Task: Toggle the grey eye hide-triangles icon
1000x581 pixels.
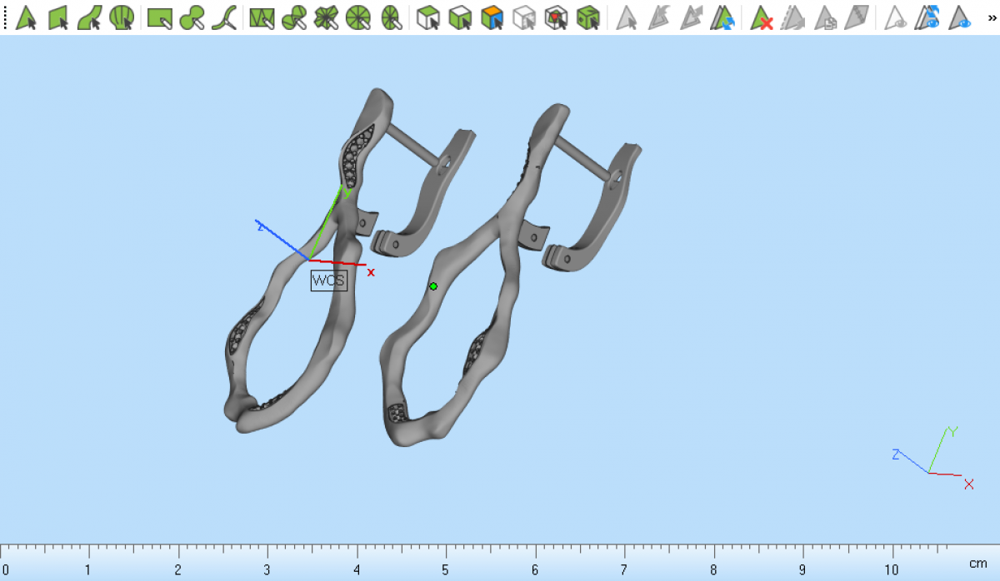Action: 896,17
